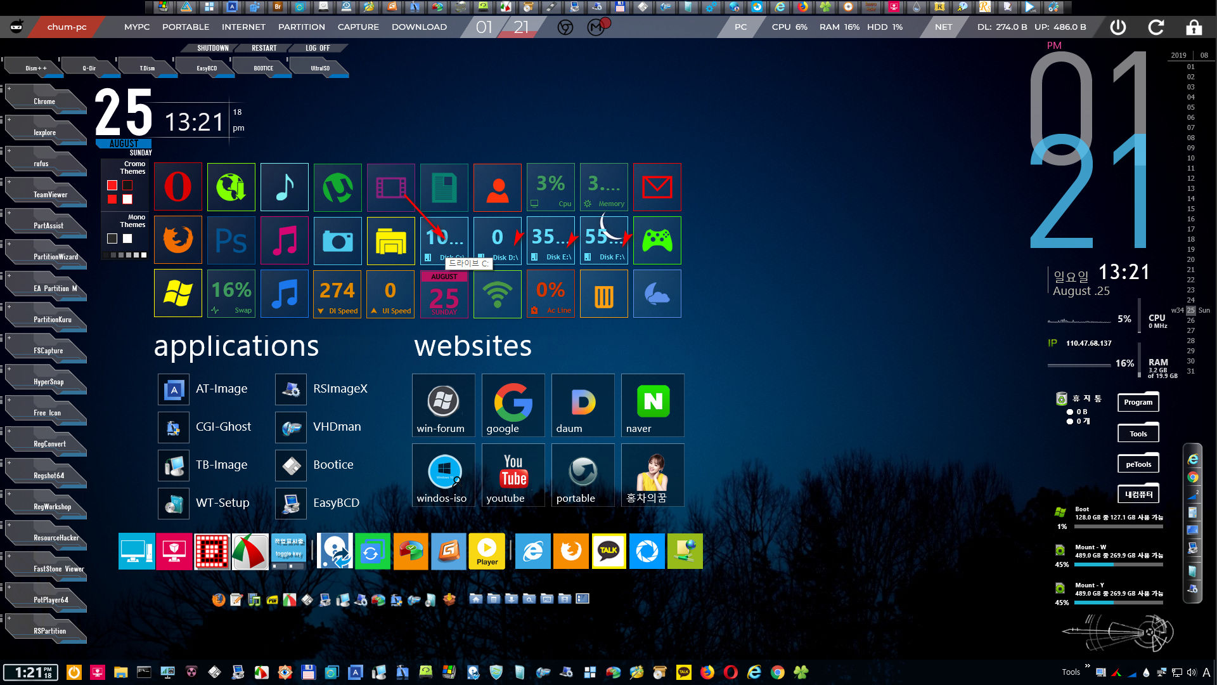Click the SHUTDOWN button
1217x685 pixels.
click(213, 48)
